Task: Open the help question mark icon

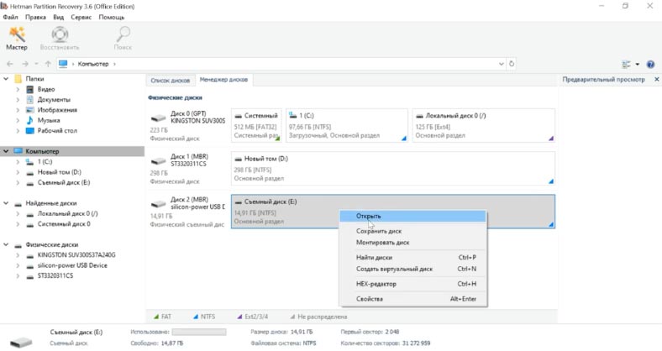Action: (650, 64)
